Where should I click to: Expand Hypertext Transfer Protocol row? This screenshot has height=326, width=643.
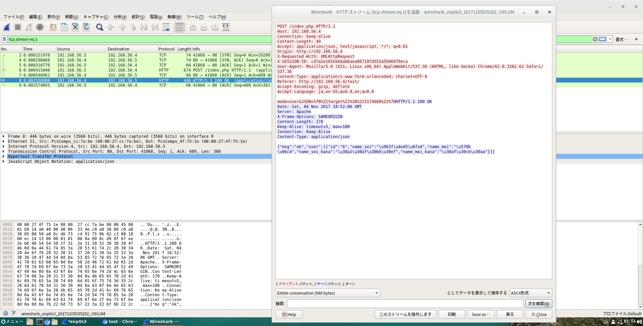pos(3,156)
